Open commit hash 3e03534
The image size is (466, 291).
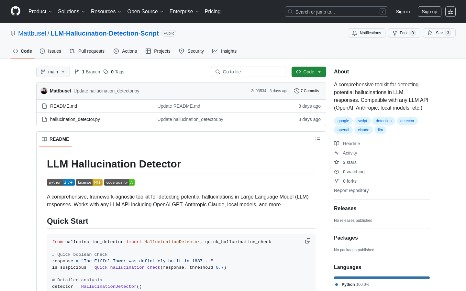point(259,91)
